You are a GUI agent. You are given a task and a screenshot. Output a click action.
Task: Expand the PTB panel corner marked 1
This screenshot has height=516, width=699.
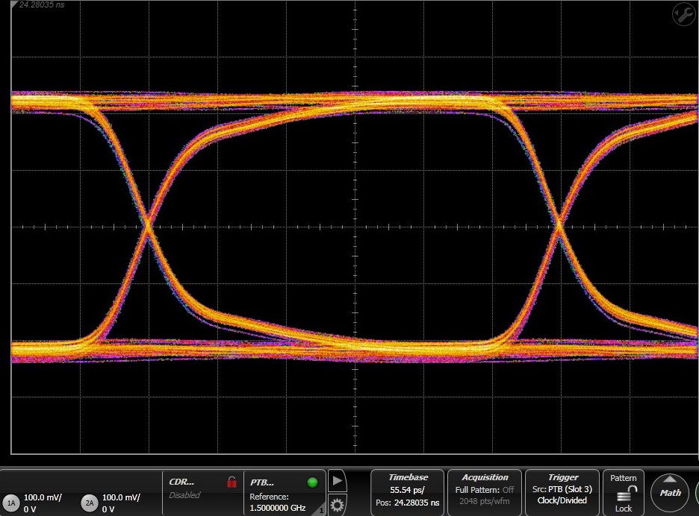tap(321, 511)
